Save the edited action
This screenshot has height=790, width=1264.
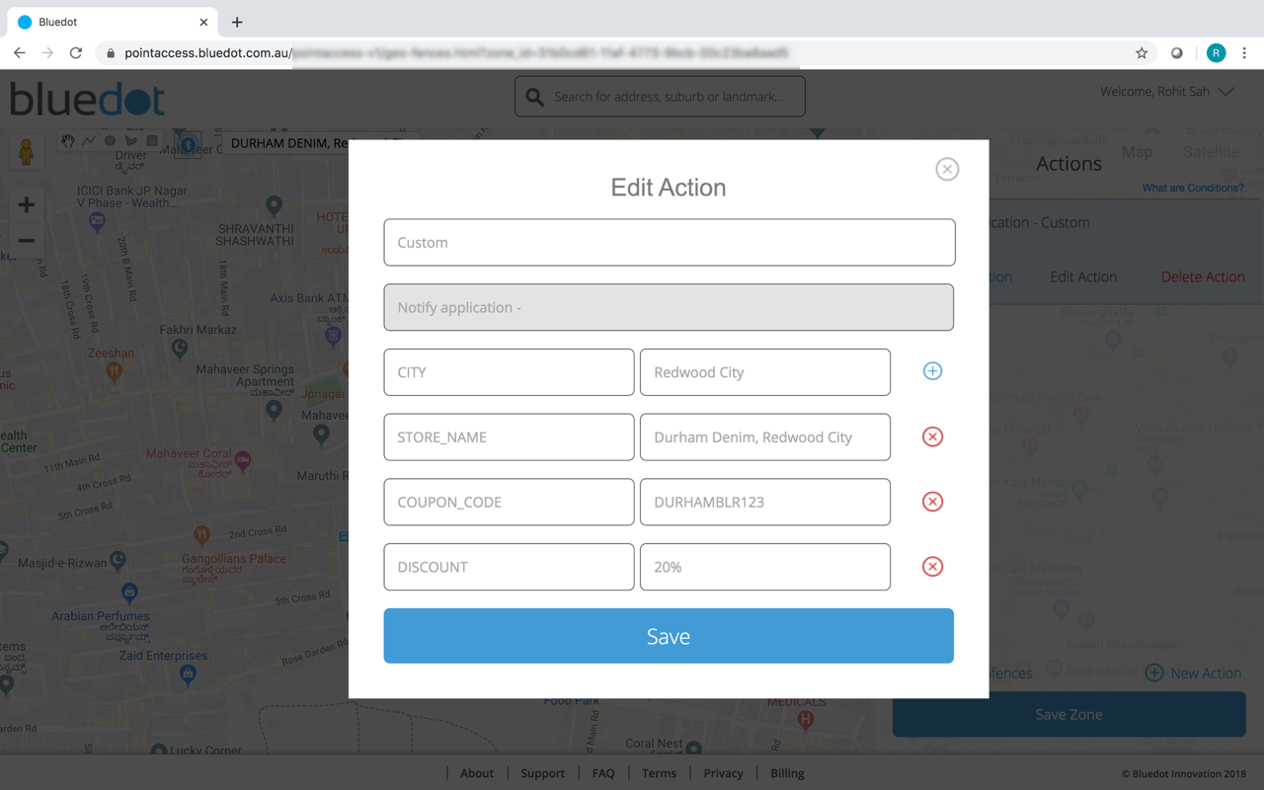[x=669, y=636]
